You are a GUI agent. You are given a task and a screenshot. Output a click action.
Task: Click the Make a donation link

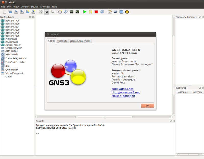tap(123, 96)
